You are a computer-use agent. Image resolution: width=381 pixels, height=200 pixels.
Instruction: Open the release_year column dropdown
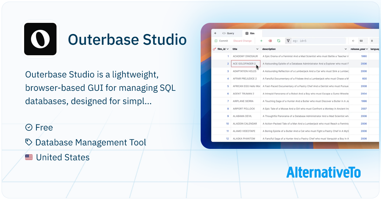pos(367,49)
